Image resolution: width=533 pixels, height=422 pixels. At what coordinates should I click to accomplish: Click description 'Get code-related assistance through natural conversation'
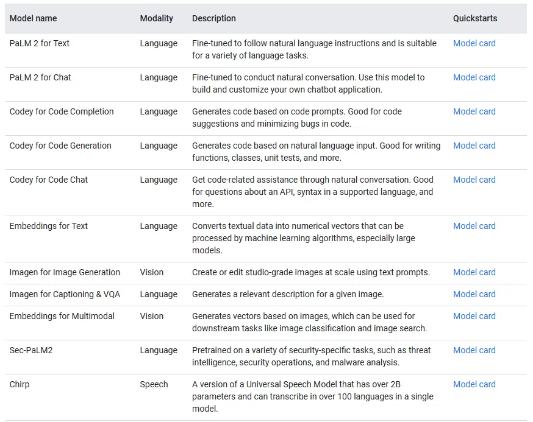pos(313,192)
